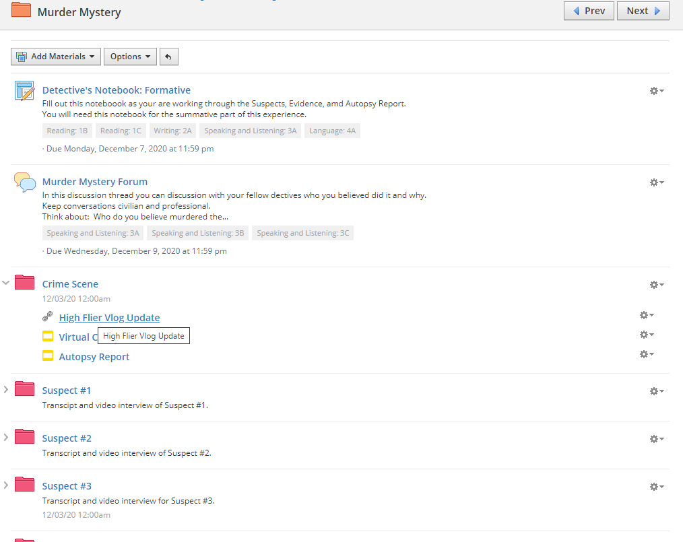Open gear menu for Detective's Notebook: Formative

pos(657,90)
